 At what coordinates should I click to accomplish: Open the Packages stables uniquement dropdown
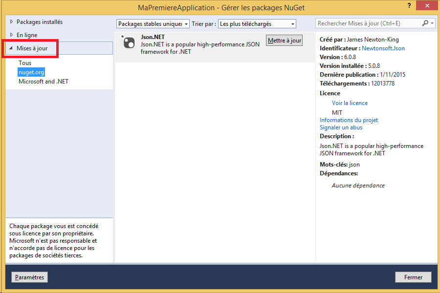(153, 24)
